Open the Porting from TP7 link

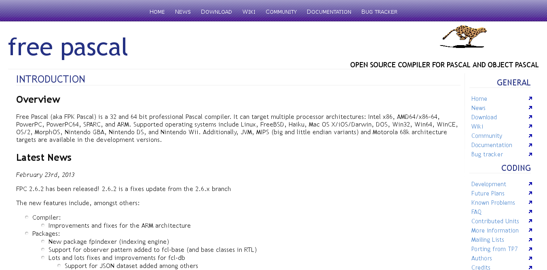tap(494, 249)
